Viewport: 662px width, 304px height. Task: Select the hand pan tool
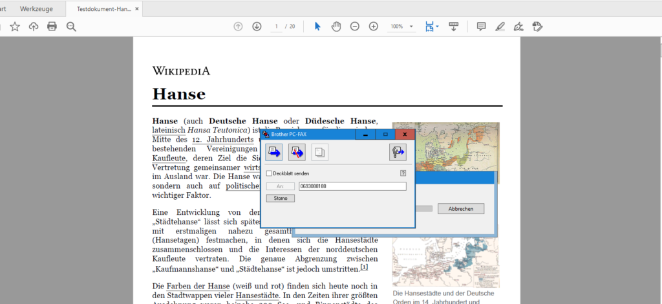pyautogui.click(x=336, y=27)
